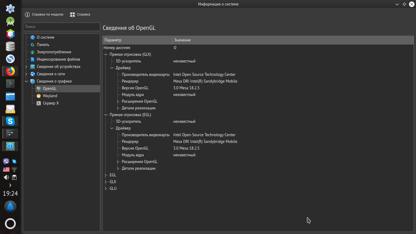Open the Память module
The image size is (416, 234).
[x=43, y=45]
